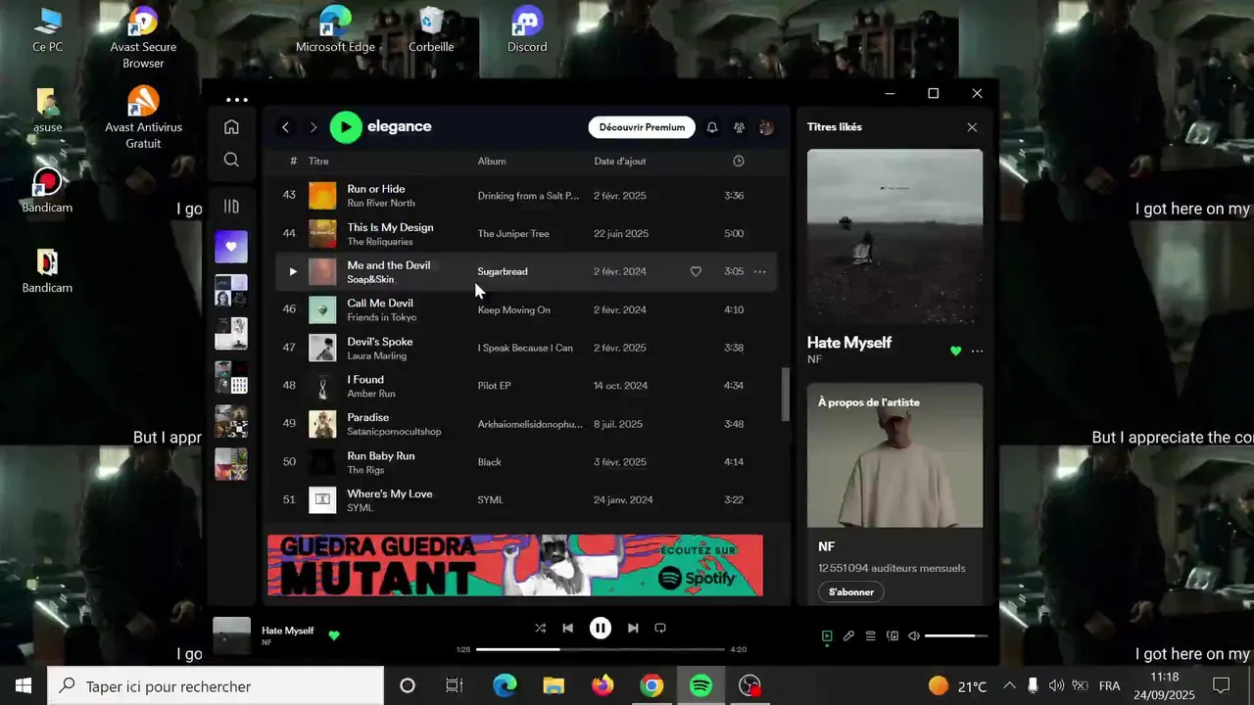Mute with the volume speaker icon

pos(914,635)
